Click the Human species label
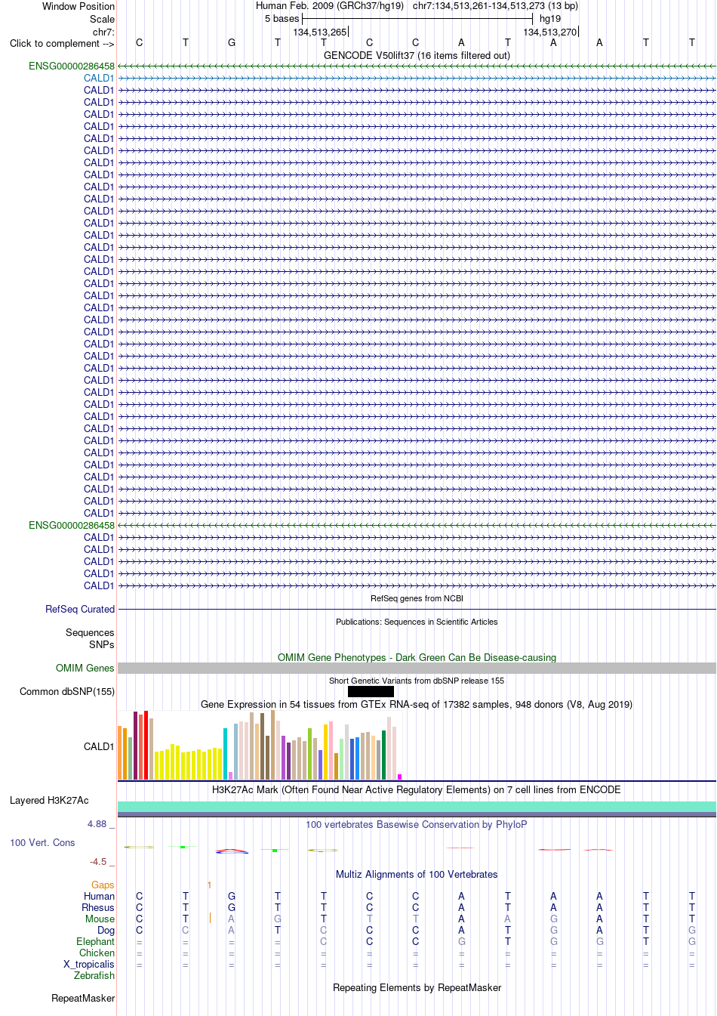Viewport: 717px width, 1016px height. coord(100,896)
